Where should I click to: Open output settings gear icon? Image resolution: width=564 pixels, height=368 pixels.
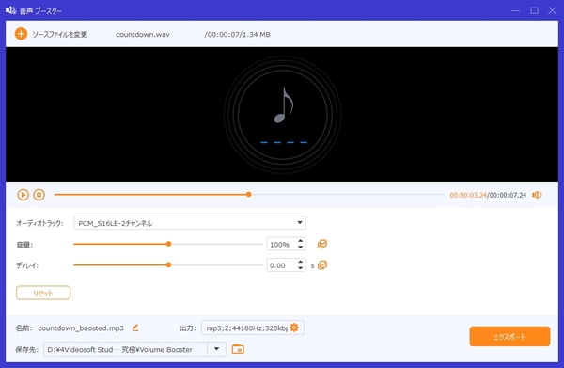click(294, 328)
